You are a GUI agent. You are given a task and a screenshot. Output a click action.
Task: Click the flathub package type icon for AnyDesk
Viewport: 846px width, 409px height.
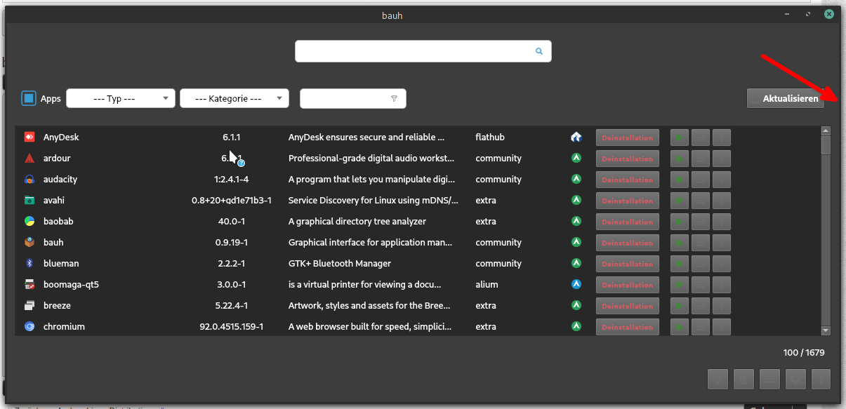pyautogui.click(x=576, y=138)
